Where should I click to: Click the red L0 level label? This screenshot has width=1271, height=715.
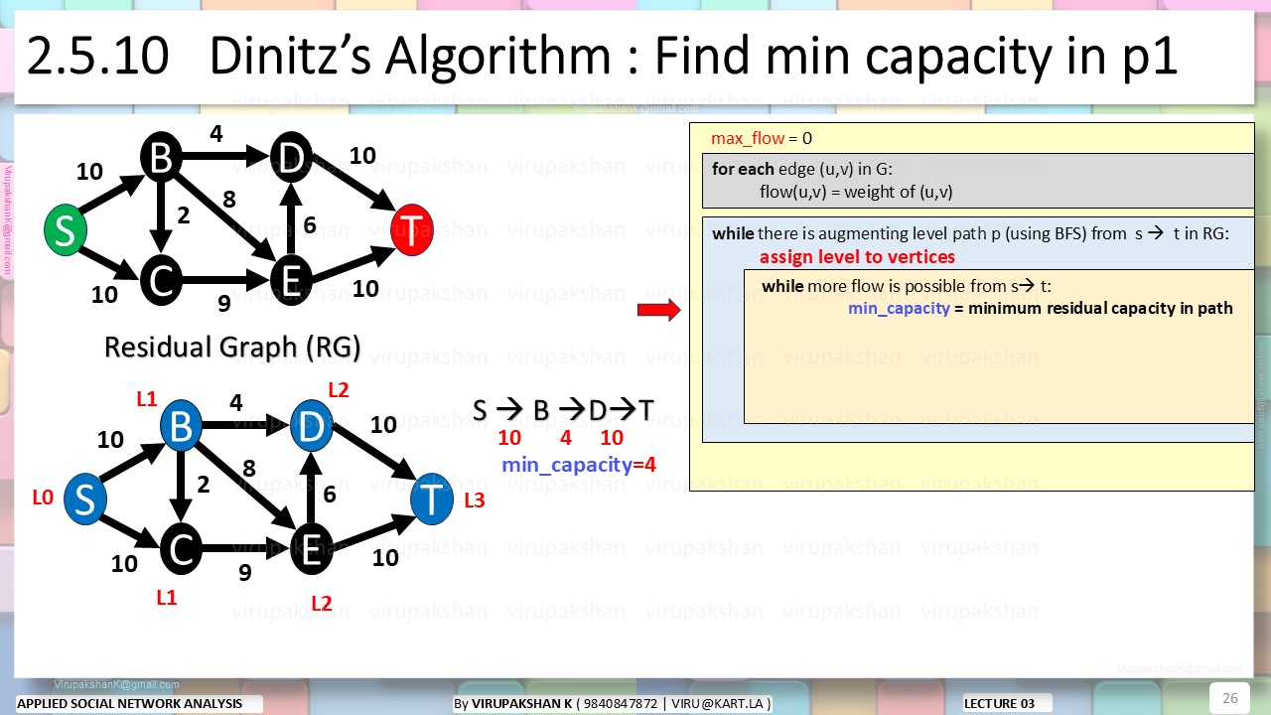coord(42,499)
